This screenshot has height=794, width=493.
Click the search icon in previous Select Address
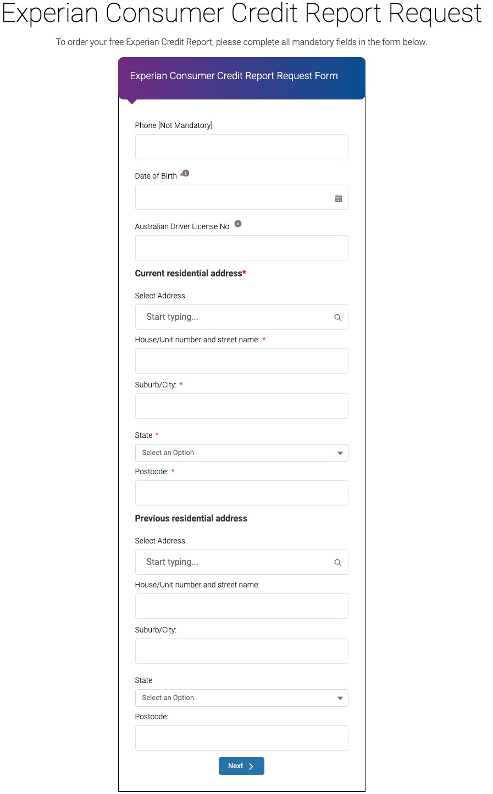338,563
